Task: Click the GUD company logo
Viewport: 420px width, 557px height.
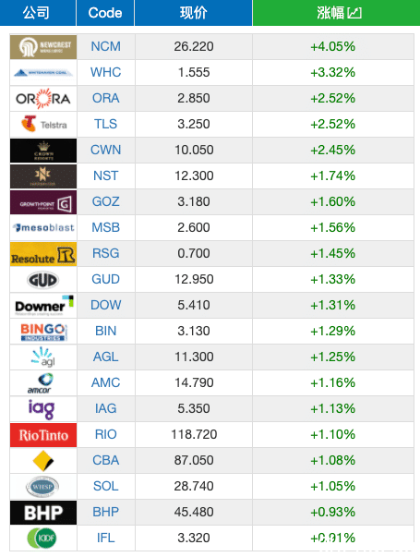Action: (43, 280)
